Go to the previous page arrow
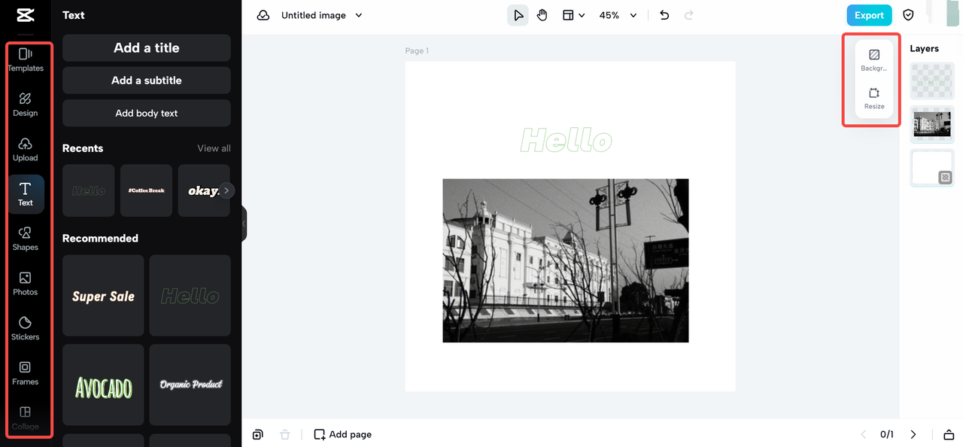 864,434
